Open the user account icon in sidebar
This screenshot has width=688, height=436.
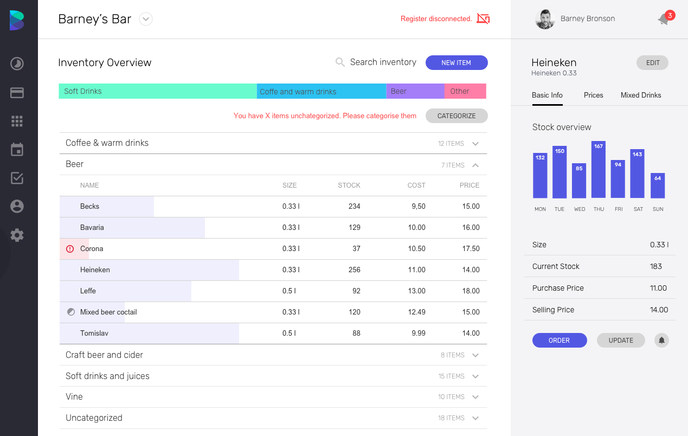click(x=17, y=206)
